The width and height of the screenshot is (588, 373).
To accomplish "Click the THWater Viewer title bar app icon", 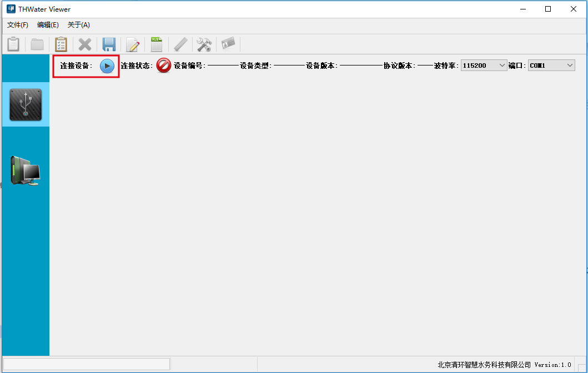I will coord(11,9).
